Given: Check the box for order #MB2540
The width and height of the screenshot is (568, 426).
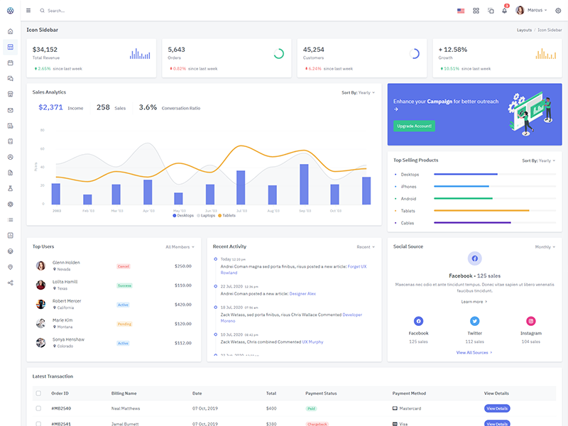Looking at the screenshot, I should [38, 408].
